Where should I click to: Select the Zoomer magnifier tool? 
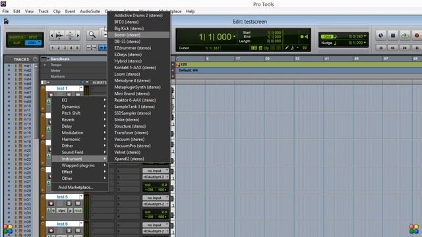[92, 35]
